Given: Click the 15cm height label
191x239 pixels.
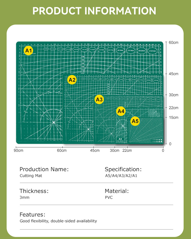Looking at the screenshot, I should [x=173, y=117].
